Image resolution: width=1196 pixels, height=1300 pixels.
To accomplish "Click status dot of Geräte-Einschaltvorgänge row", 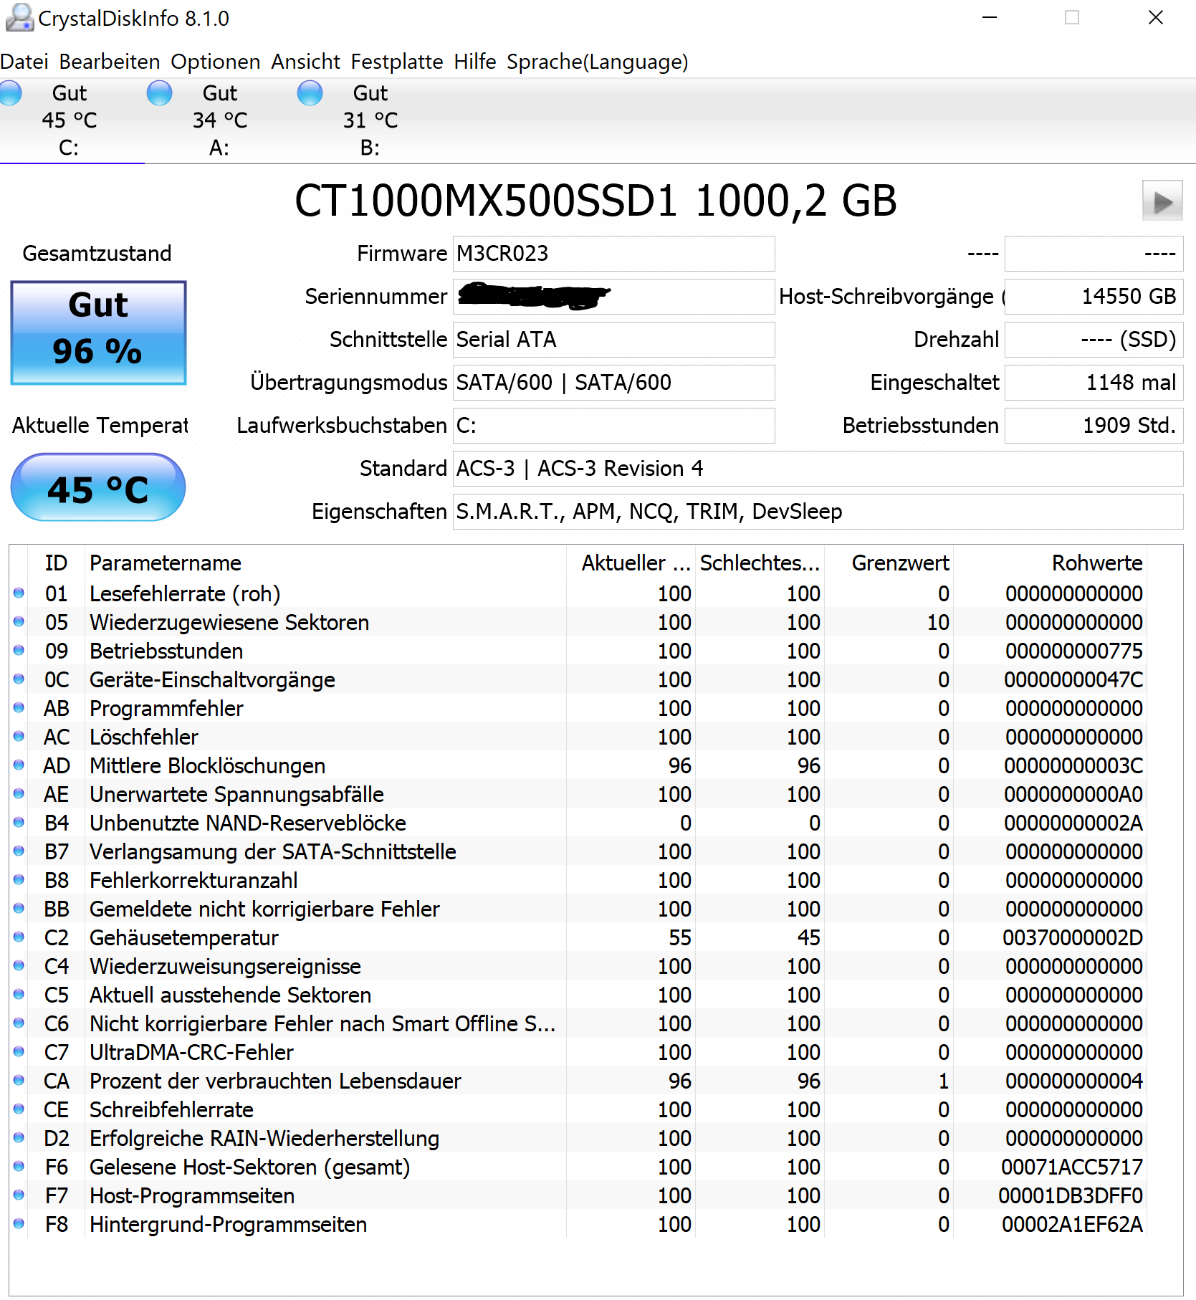I will click(x=19, y=679).
